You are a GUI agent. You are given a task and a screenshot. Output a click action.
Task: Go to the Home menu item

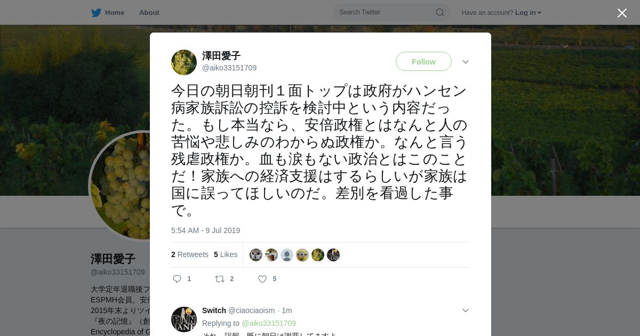(x=115, y=13)
